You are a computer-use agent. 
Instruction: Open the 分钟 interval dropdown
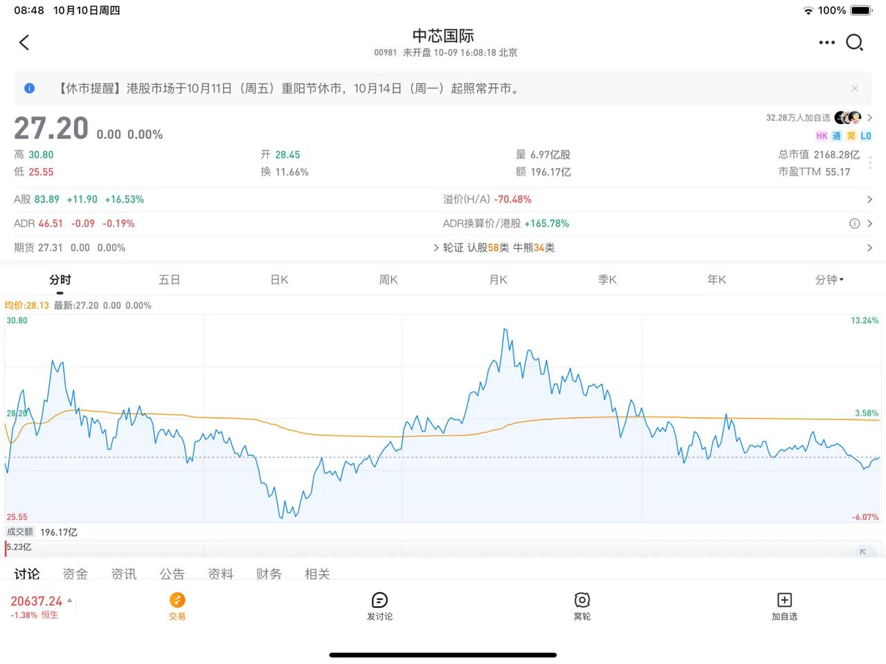point(829,280)
